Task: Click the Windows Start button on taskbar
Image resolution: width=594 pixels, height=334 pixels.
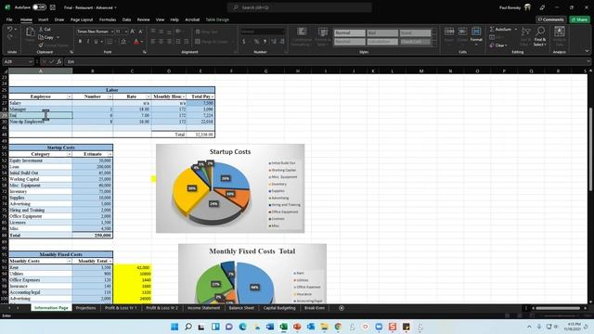Action: click(174, 327)
